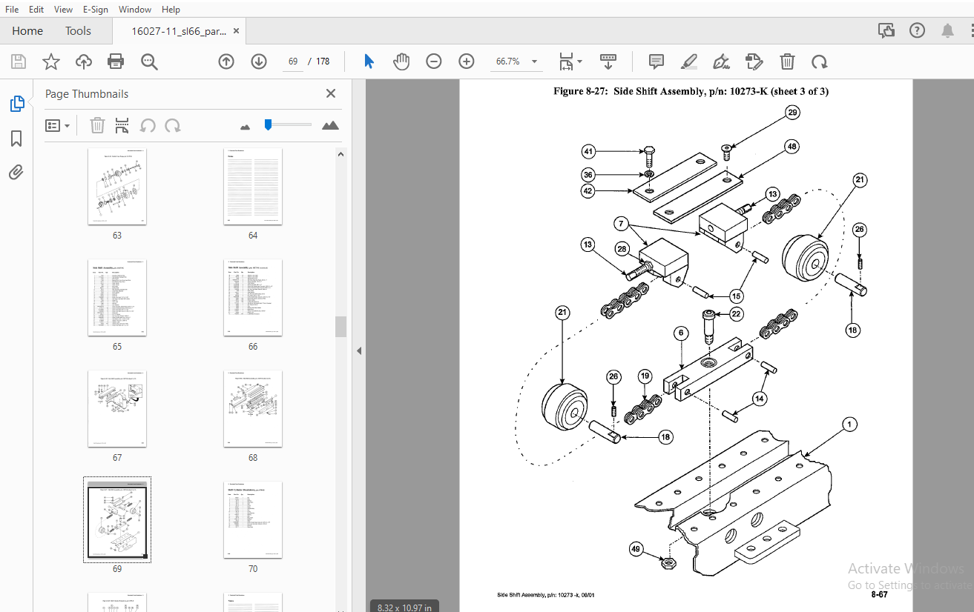The image size is (974, 612).
Task: Add a comment sticky note
Action: pos(657,61)
